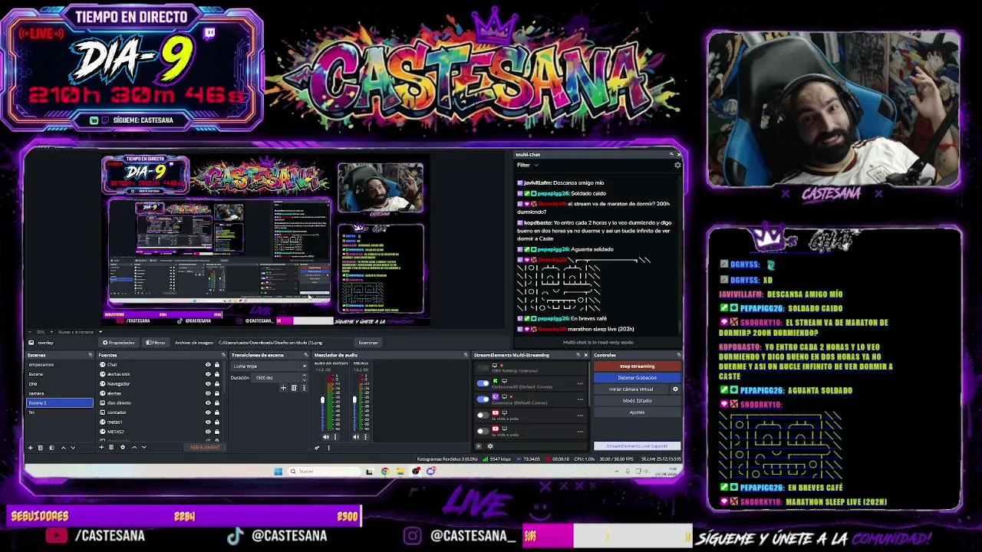Open Multi-chat settings gear icon
This screenshot has width=982, height=552.
tap(677, 165)
